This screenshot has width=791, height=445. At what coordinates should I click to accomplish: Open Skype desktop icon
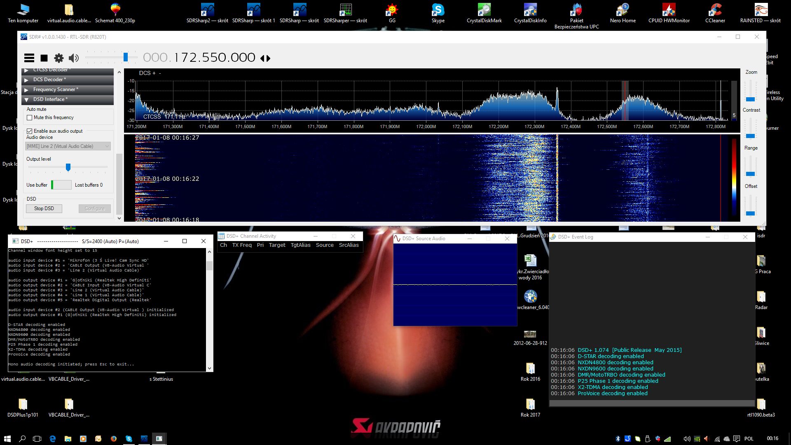(438, 13)
